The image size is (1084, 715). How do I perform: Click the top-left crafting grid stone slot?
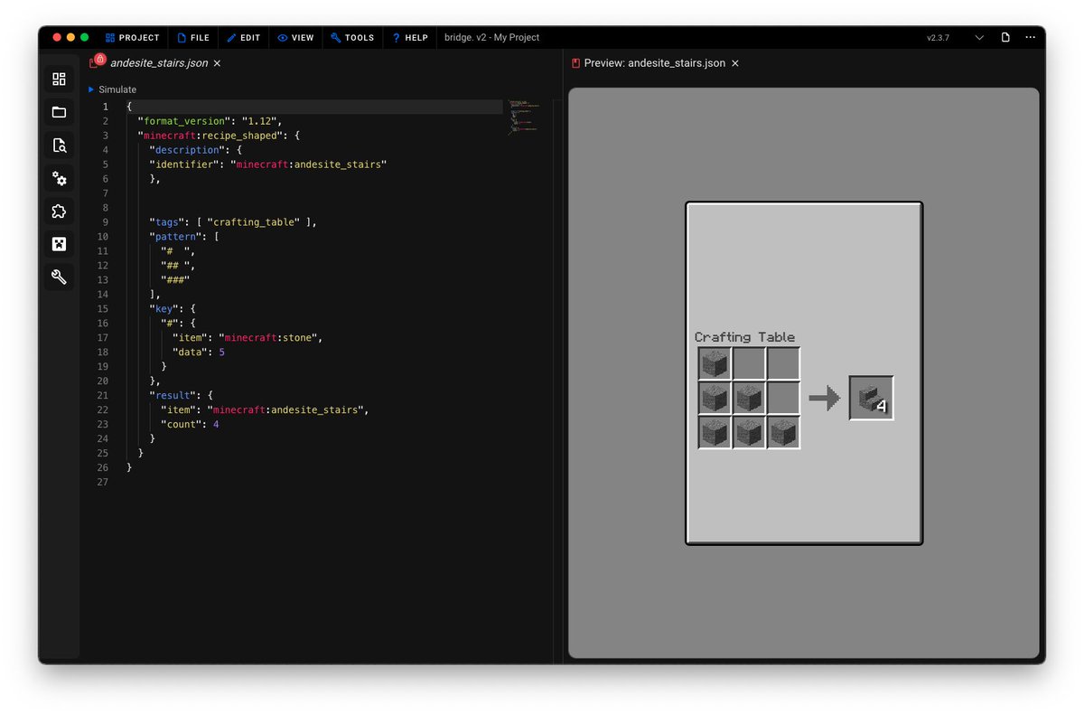[x=715, y=363]
